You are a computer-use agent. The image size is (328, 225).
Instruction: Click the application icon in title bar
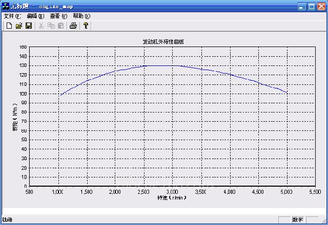pyautogui.click(x=6, y=6)
